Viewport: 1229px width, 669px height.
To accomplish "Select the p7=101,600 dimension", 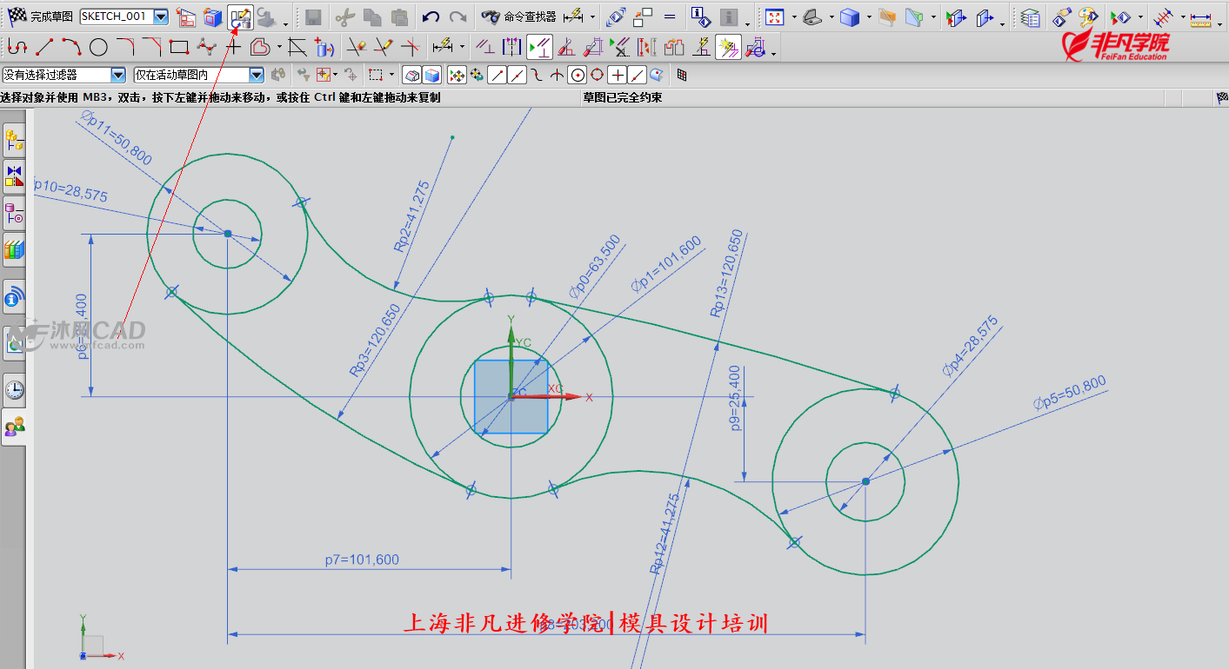I will [362, 560].
